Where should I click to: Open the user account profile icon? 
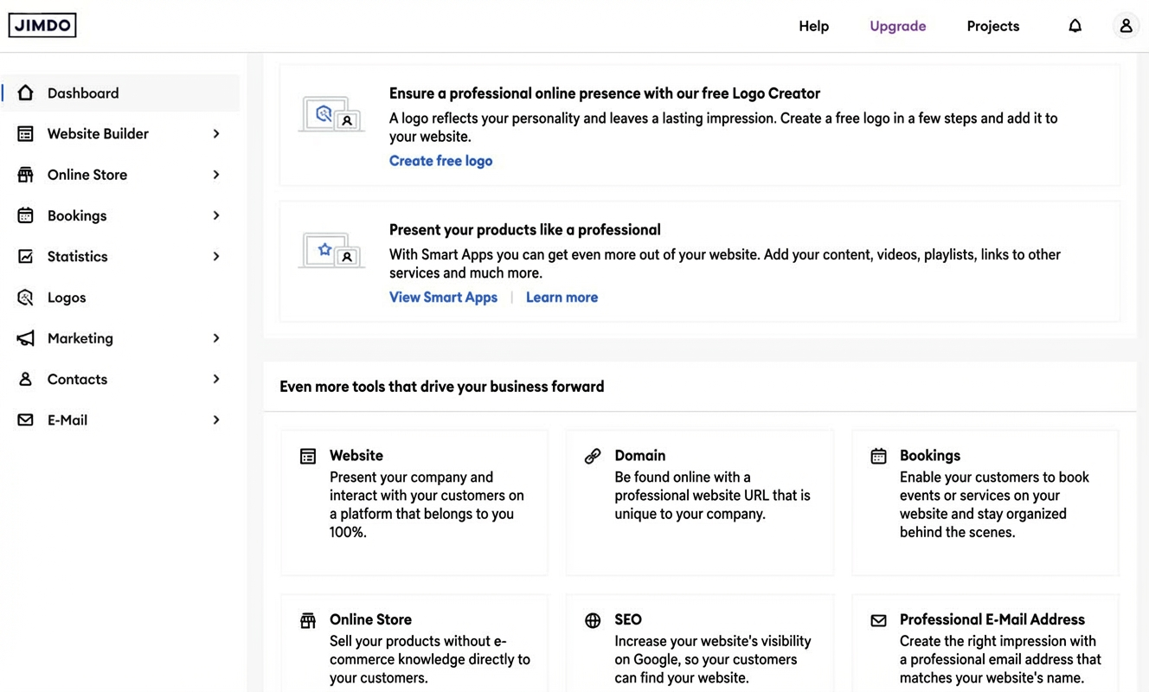coord(1126,26)
